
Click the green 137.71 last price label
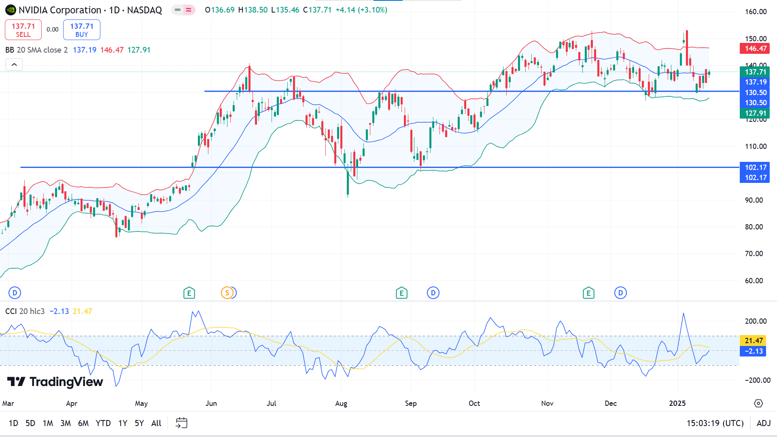pyautogui.click(x=755, y=72)
